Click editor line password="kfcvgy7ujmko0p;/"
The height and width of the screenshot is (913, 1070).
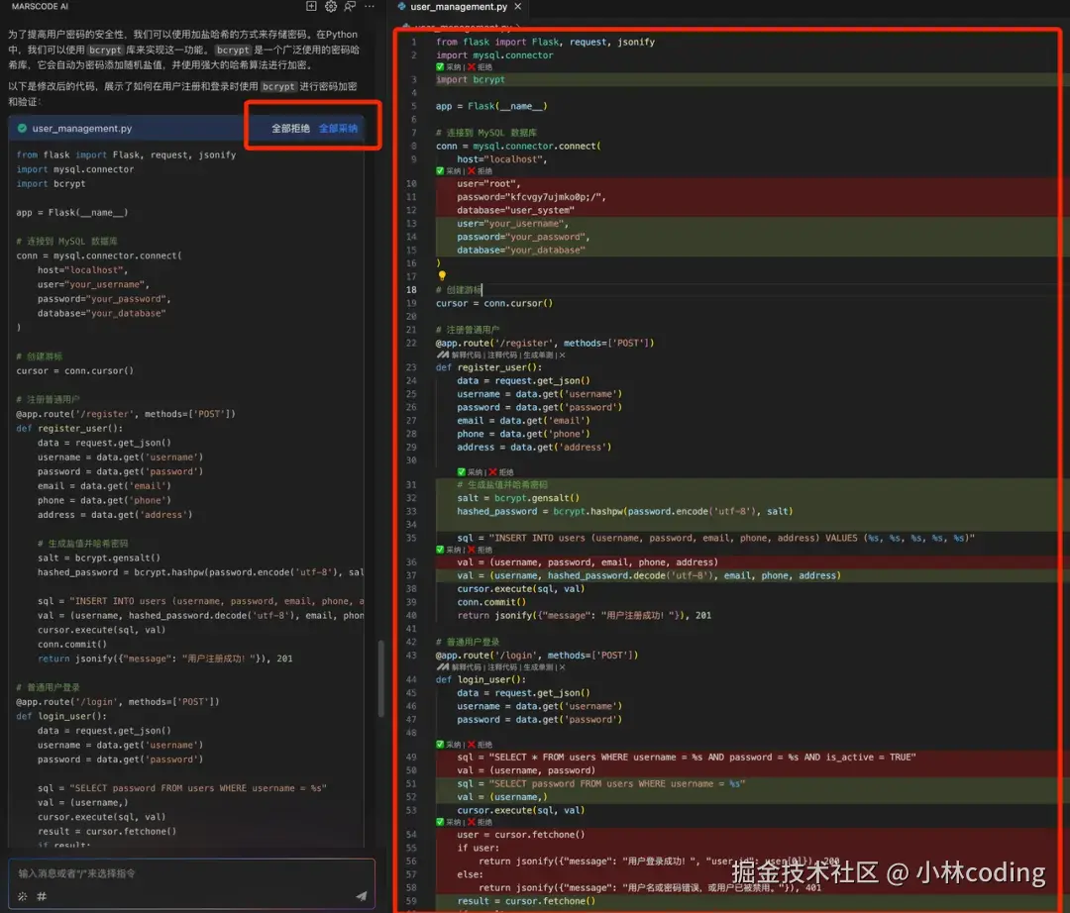531,197
